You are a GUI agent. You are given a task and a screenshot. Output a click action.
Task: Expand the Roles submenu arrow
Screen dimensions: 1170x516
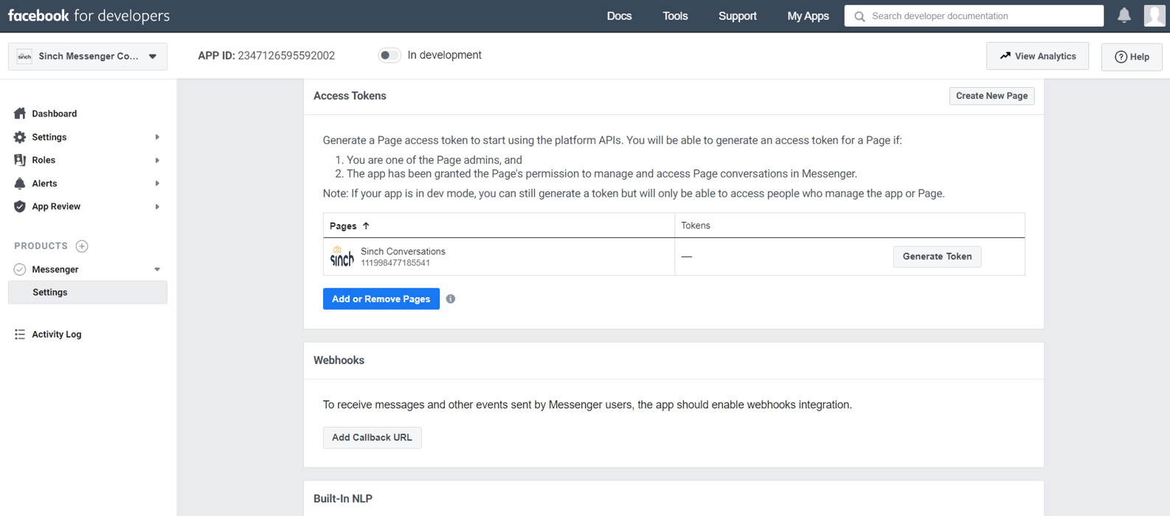point(157,160)
